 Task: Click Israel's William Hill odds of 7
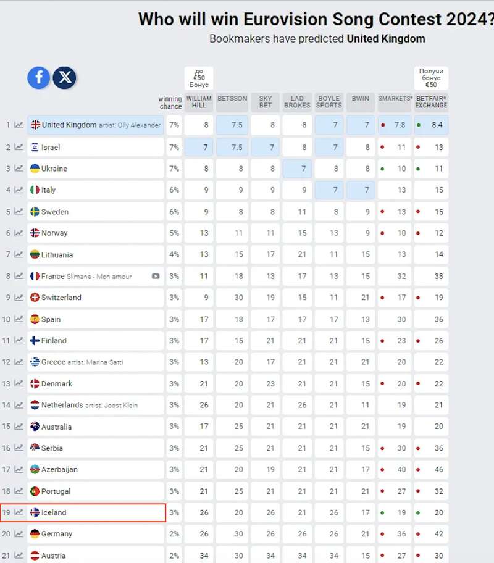click(198, 148)
